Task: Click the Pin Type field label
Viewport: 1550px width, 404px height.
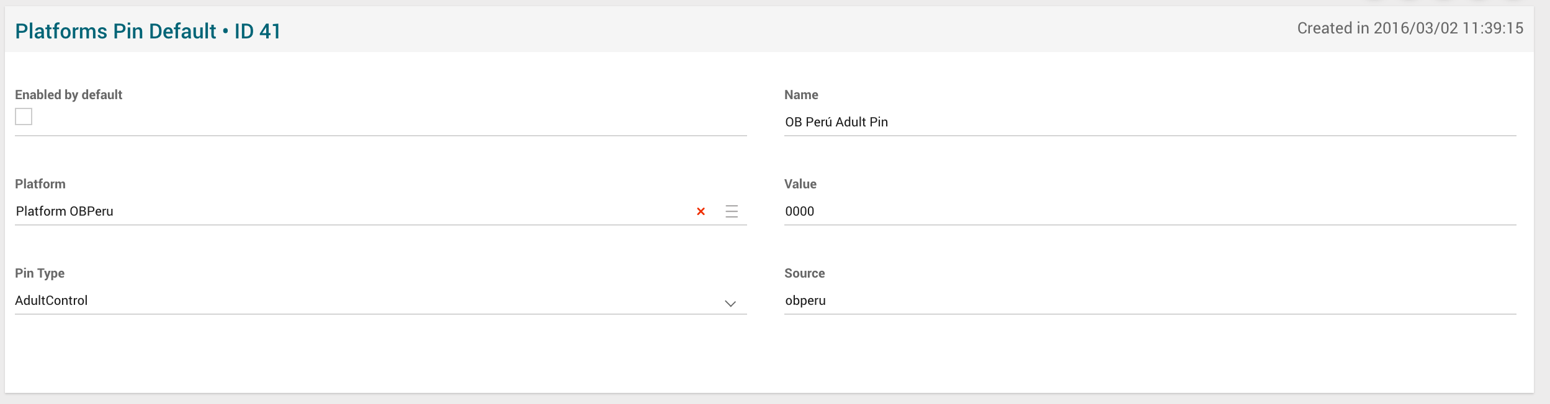Action: (40, 273)
